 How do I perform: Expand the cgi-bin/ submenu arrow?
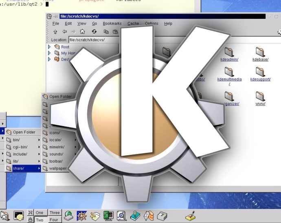tap(39, 147)
